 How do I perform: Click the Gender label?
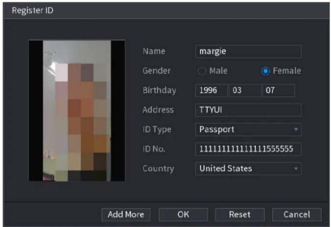[157, 70]
